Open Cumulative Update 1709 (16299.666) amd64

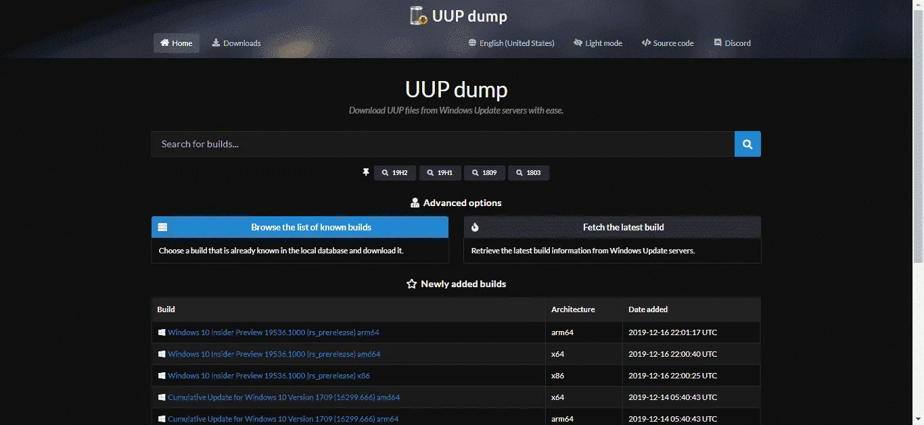click(283, 397)
